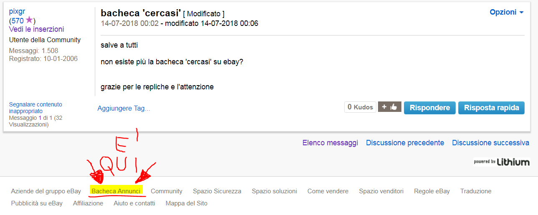Go to Discussione precedente
Viewport: 538px width, 215px height.
405,143
